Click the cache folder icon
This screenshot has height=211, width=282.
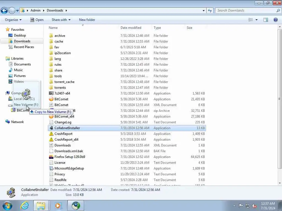click(51, 41)
